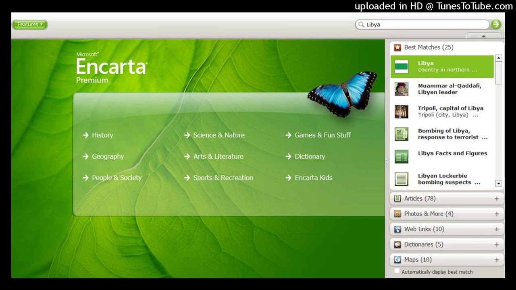516x290 pixels.
Task: Open the History category
Action: coord(102,135)
